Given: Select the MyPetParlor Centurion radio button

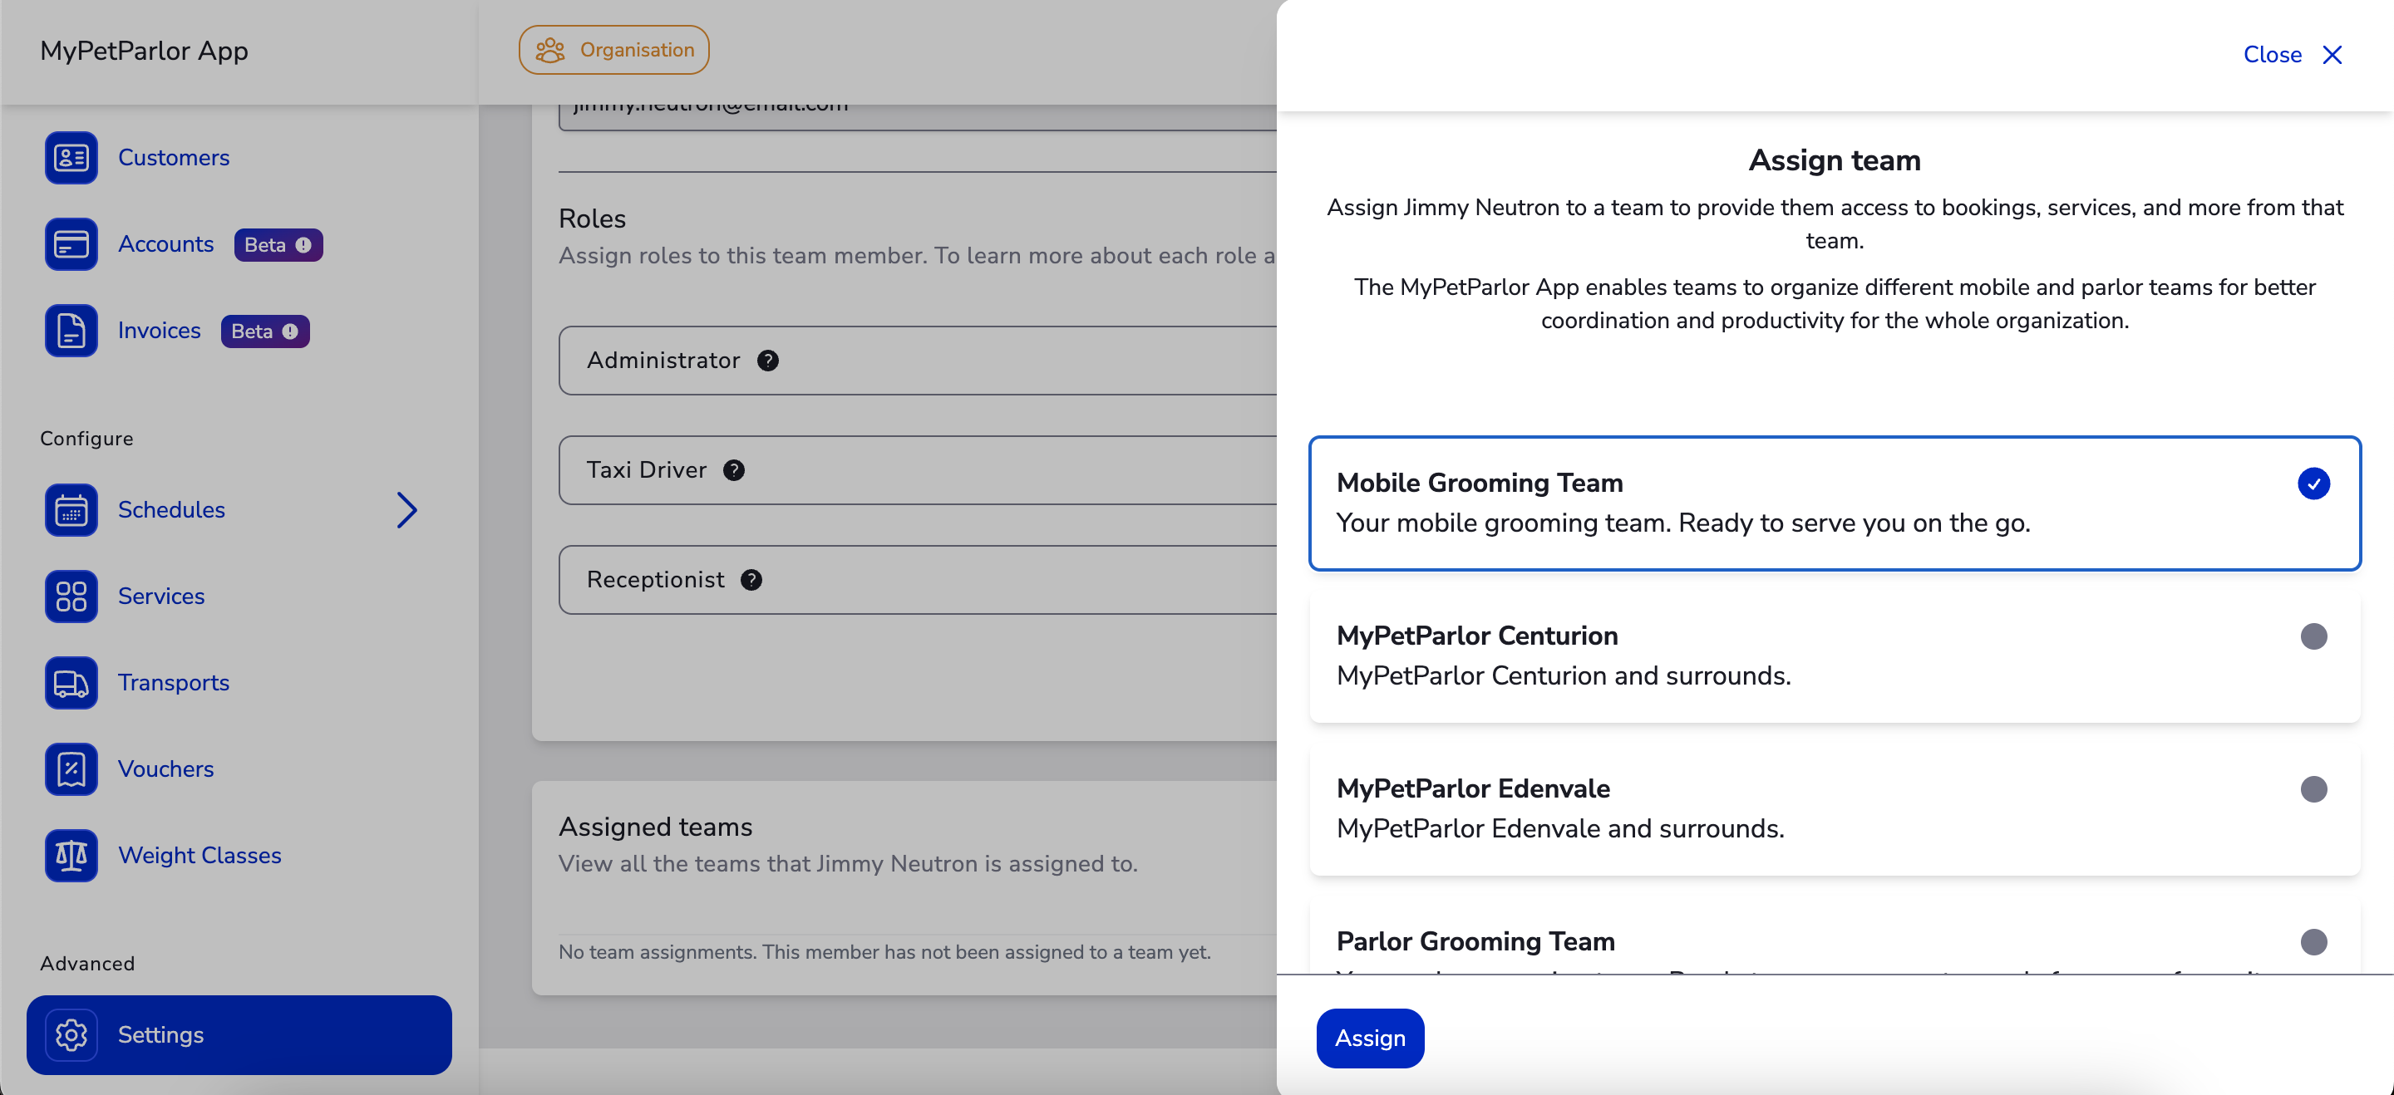Looking at the screenshot, I should (x=2313, y=636).
